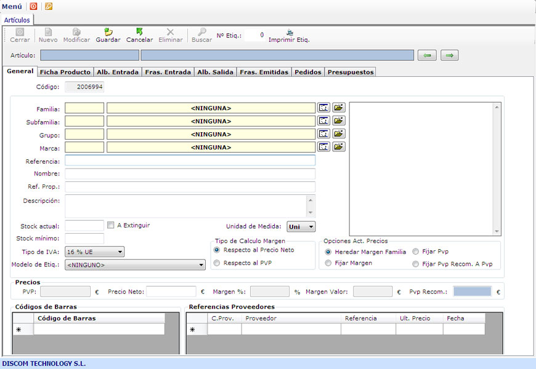Viewport: 536px width, 369px height.
Task: Open the Unidad de Medida dropdown
Action: (301, 226)
